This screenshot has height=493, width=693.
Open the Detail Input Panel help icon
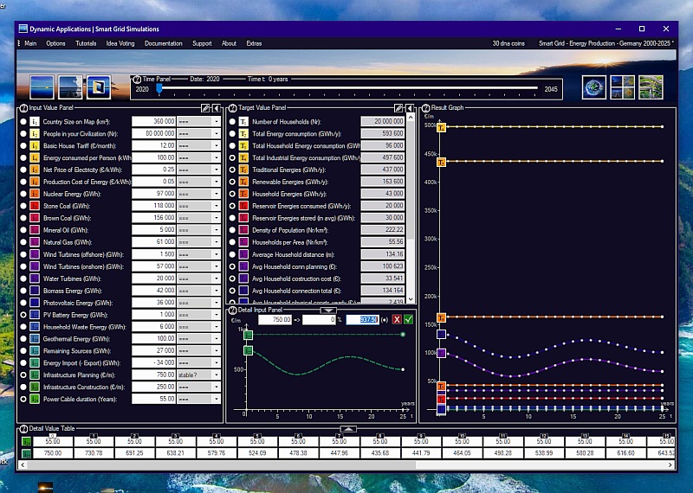pyautogui.click(x=233, y=311)
